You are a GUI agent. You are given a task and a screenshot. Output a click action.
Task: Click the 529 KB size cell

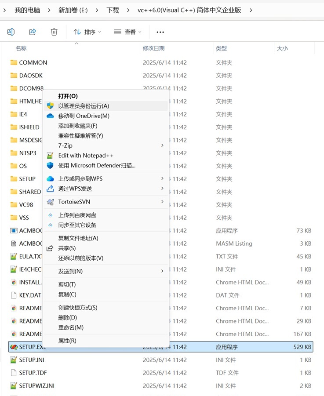tap(302, 347)
